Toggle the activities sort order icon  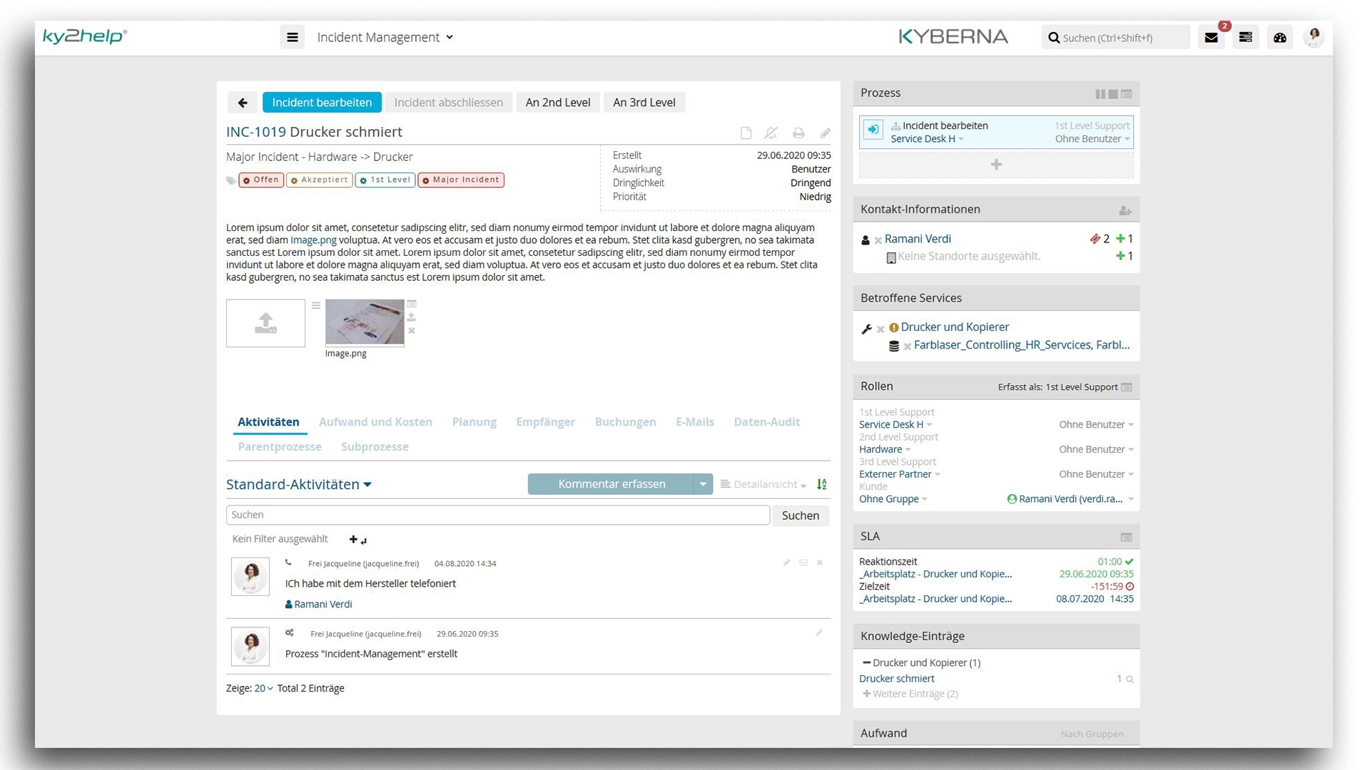pyautogui.click(x=822, y=484)
